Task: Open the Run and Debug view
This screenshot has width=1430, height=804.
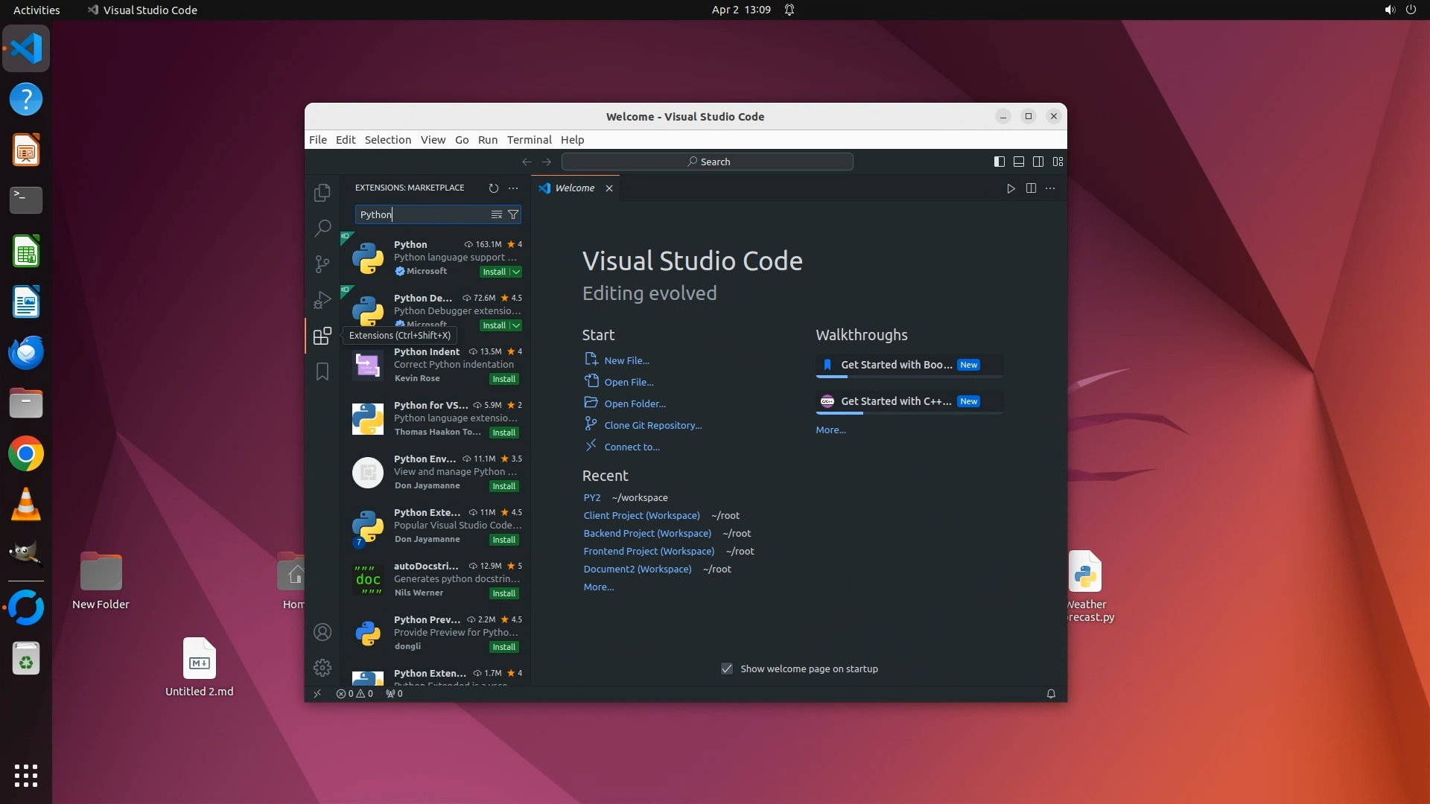Action: (322, 300)
